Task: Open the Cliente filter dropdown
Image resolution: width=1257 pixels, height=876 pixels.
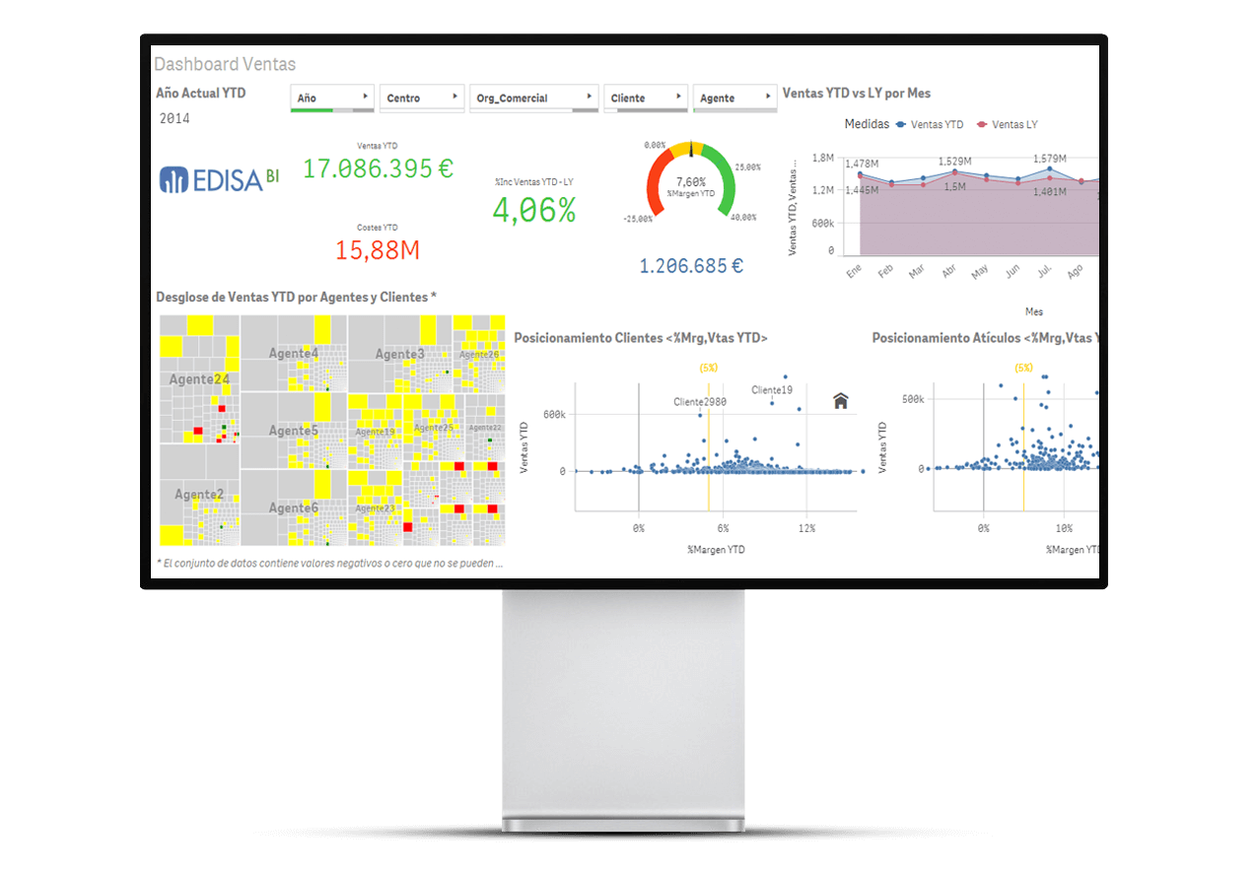Action: (x=645, y=98)
